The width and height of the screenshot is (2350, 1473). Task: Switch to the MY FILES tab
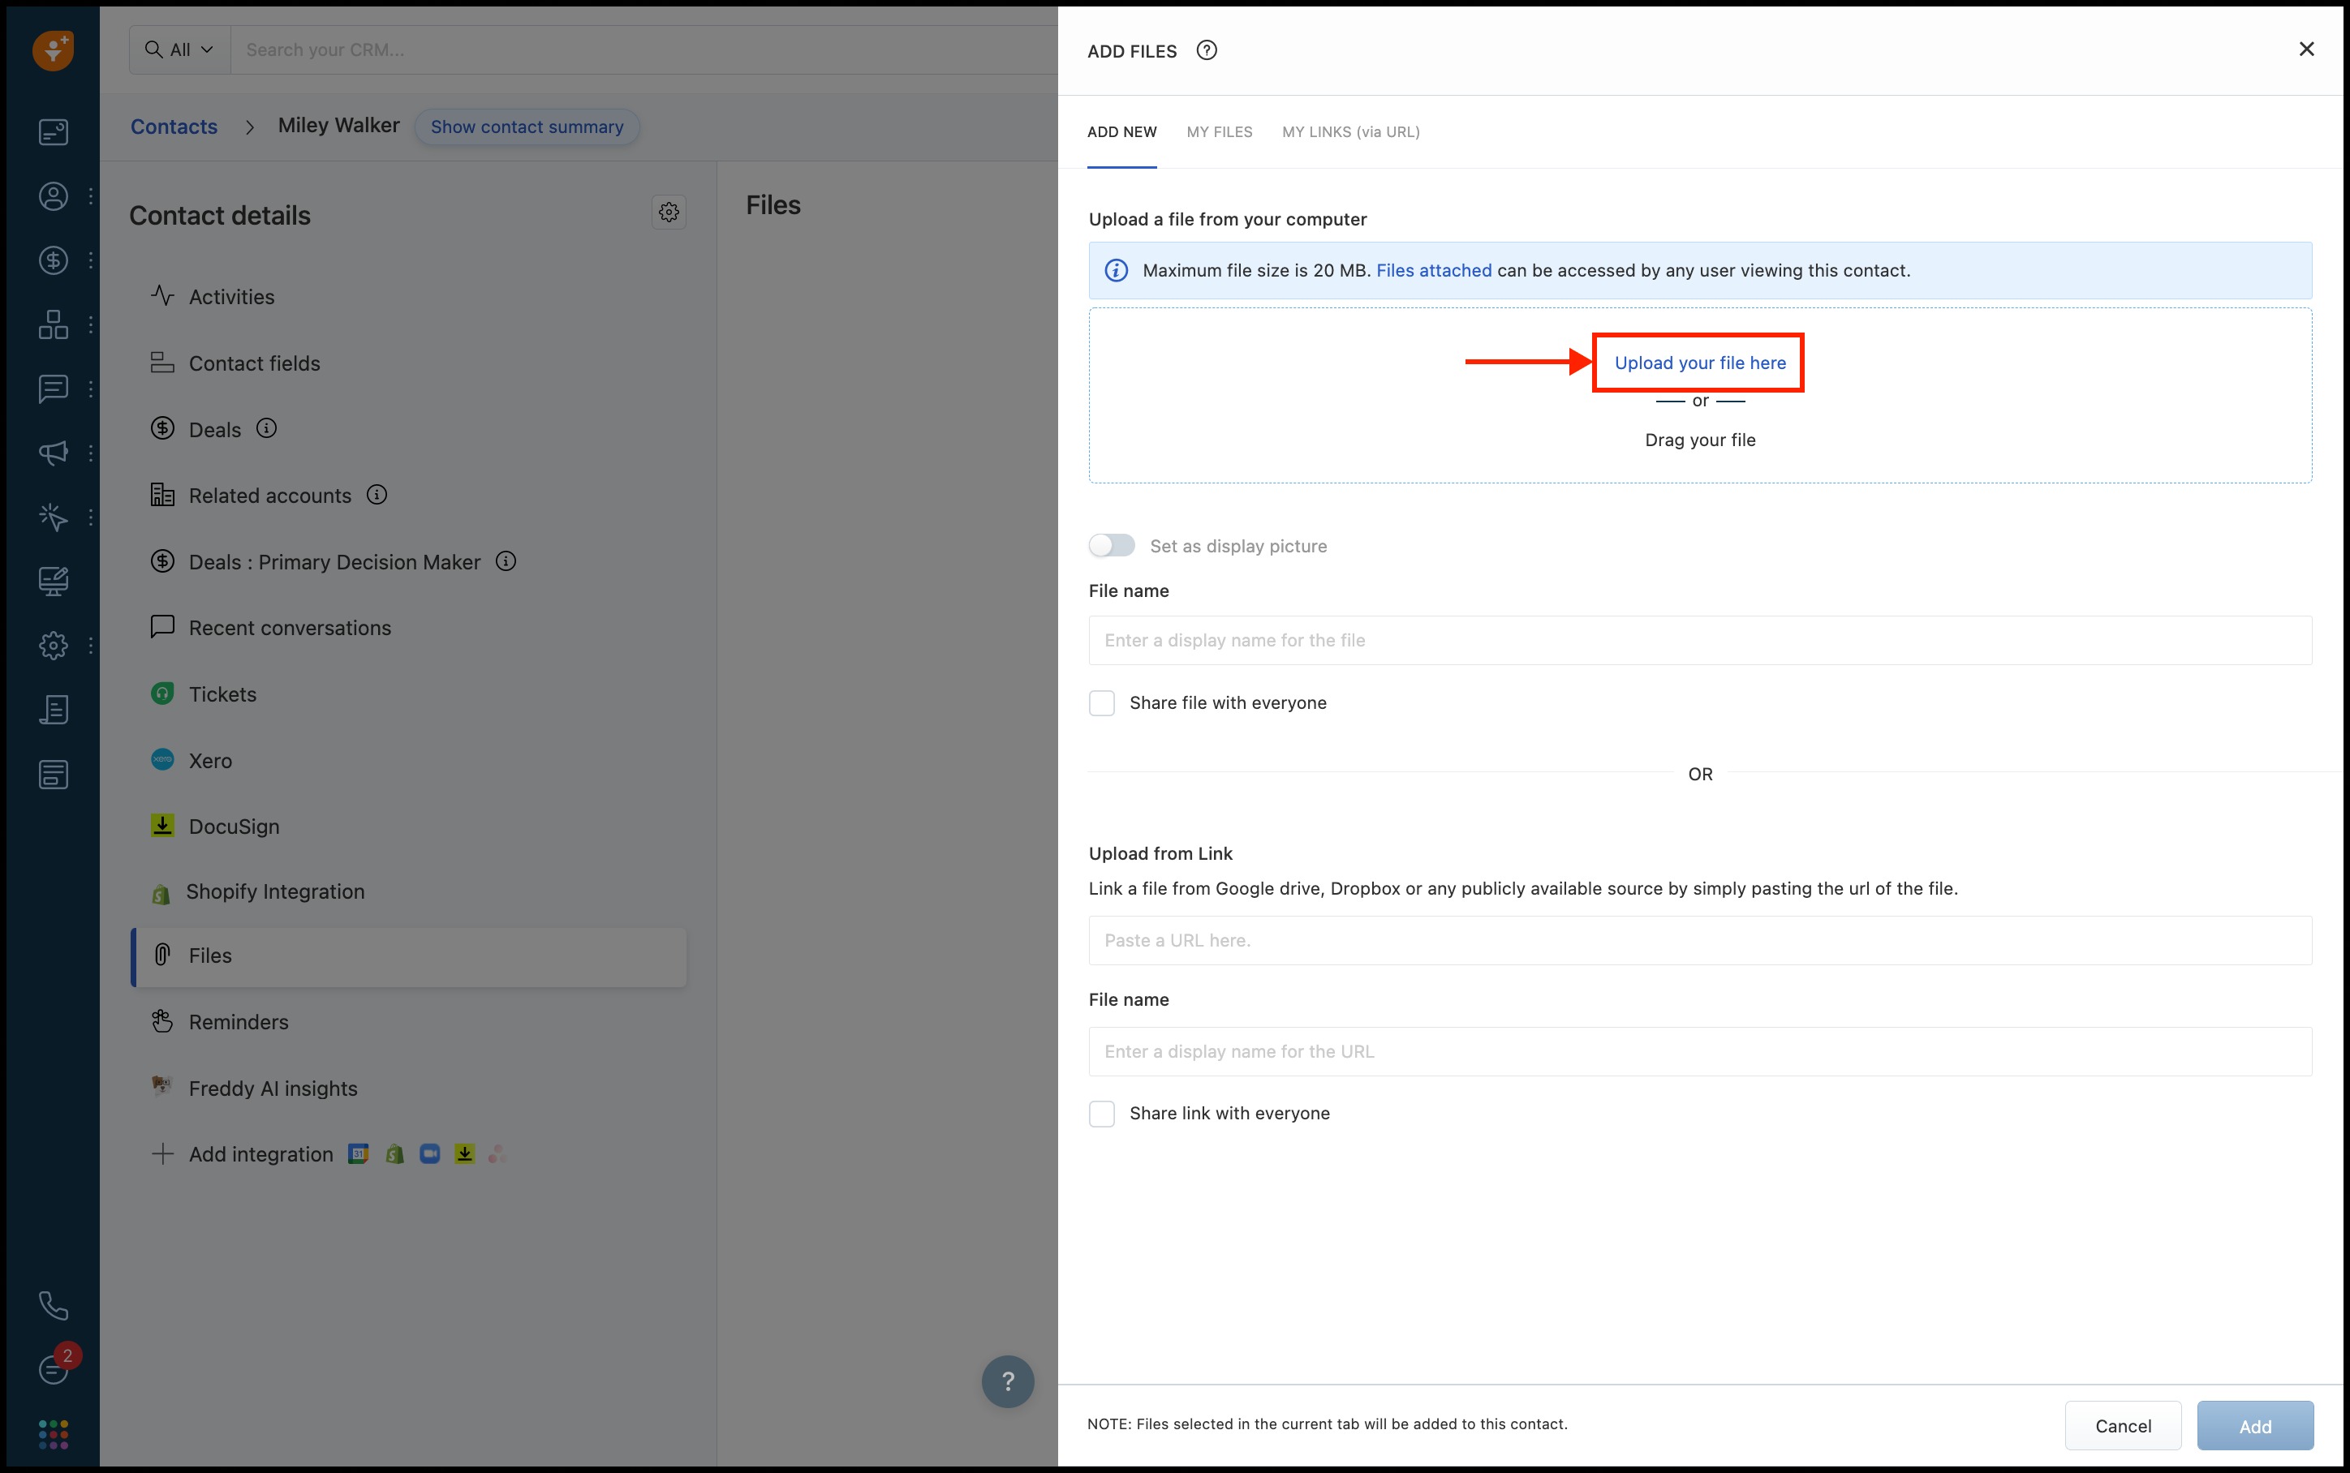1219,132
